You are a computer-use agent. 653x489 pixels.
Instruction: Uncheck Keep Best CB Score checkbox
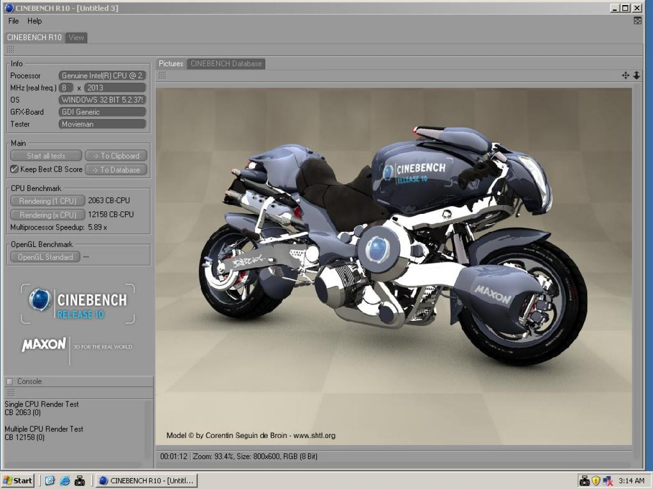click(x=14, y=169)
